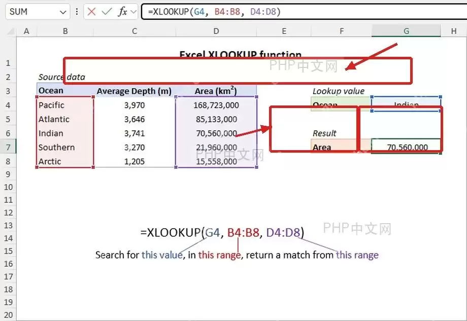The height and width of the screenshot is (321, 467).
Task: Select row 3 header
Action: click(8, 91)
